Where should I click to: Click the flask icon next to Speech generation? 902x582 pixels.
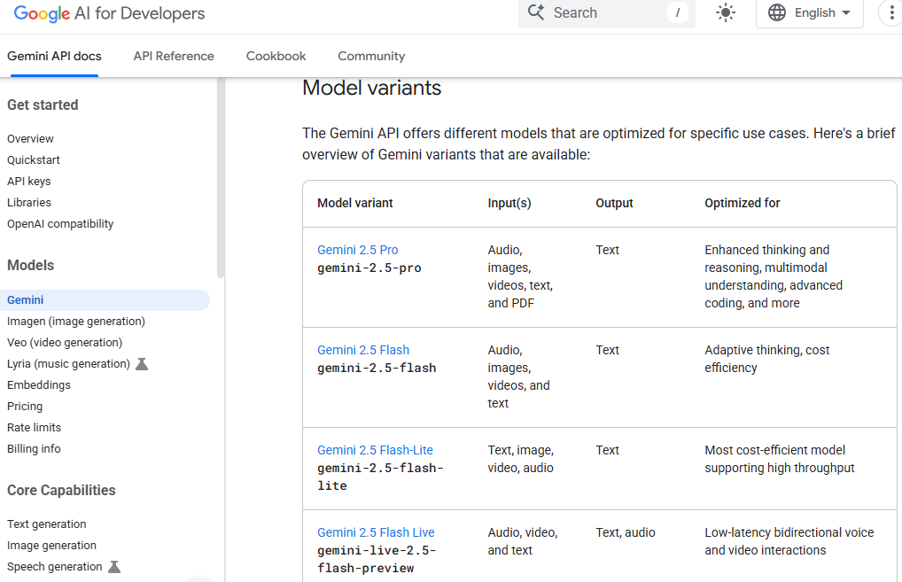(114, 567)
